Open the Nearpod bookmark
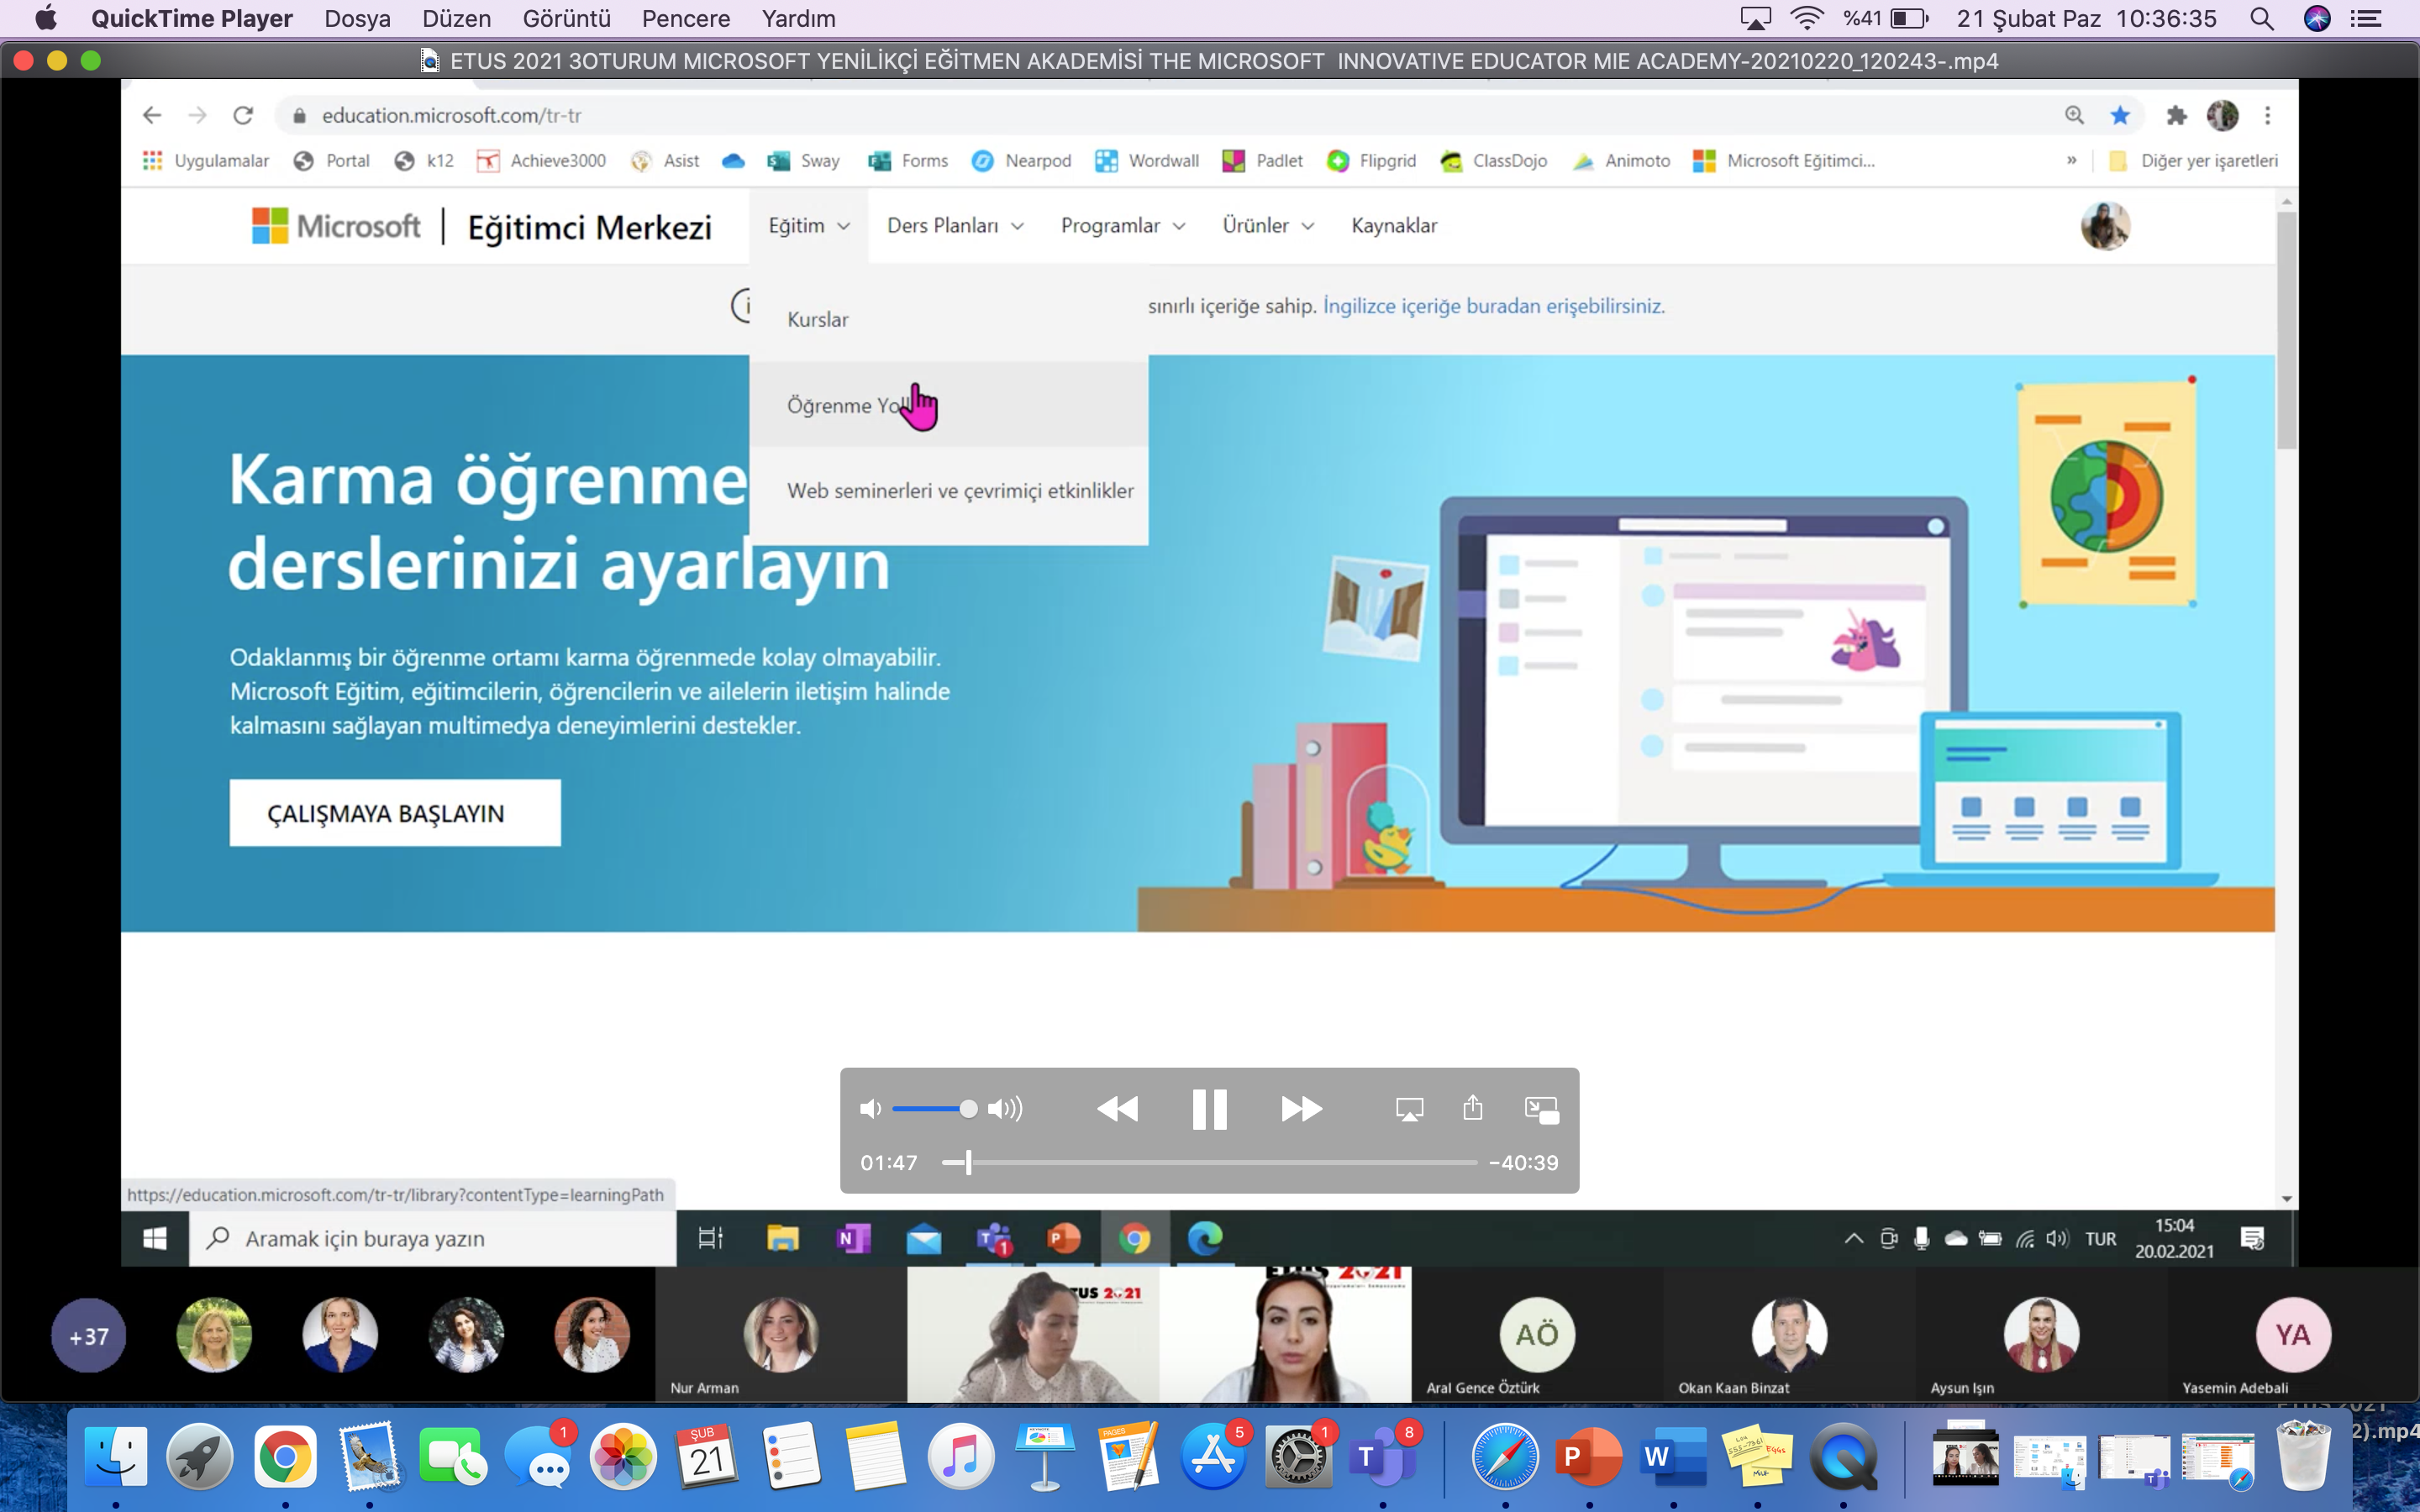 1021,161
